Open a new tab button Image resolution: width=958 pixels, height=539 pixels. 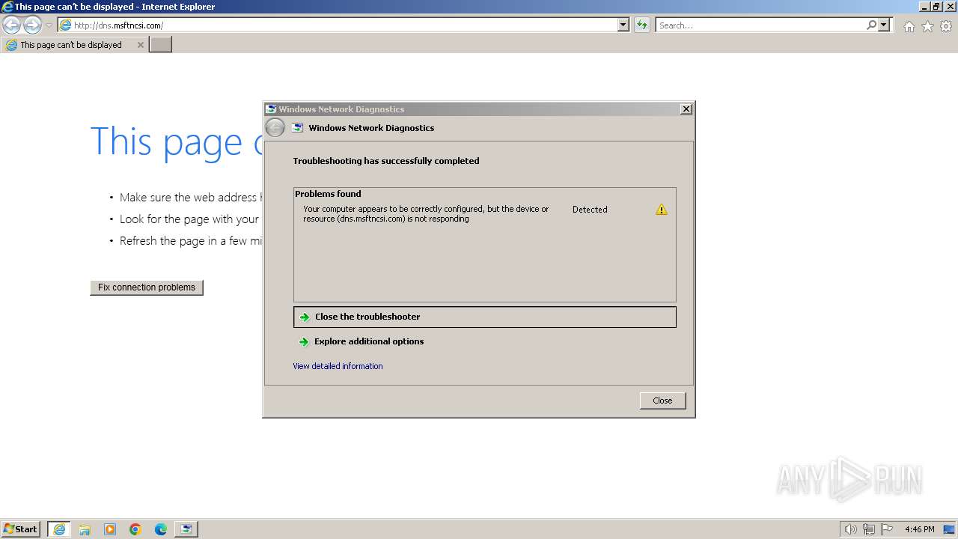[x=161, y=45]
